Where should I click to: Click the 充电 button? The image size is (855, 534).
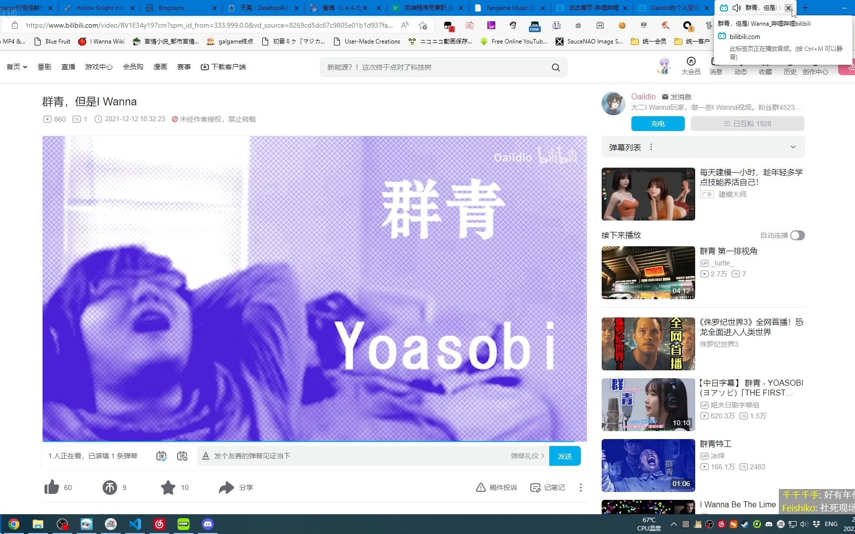pyautogui.click(x=658, y=124)
